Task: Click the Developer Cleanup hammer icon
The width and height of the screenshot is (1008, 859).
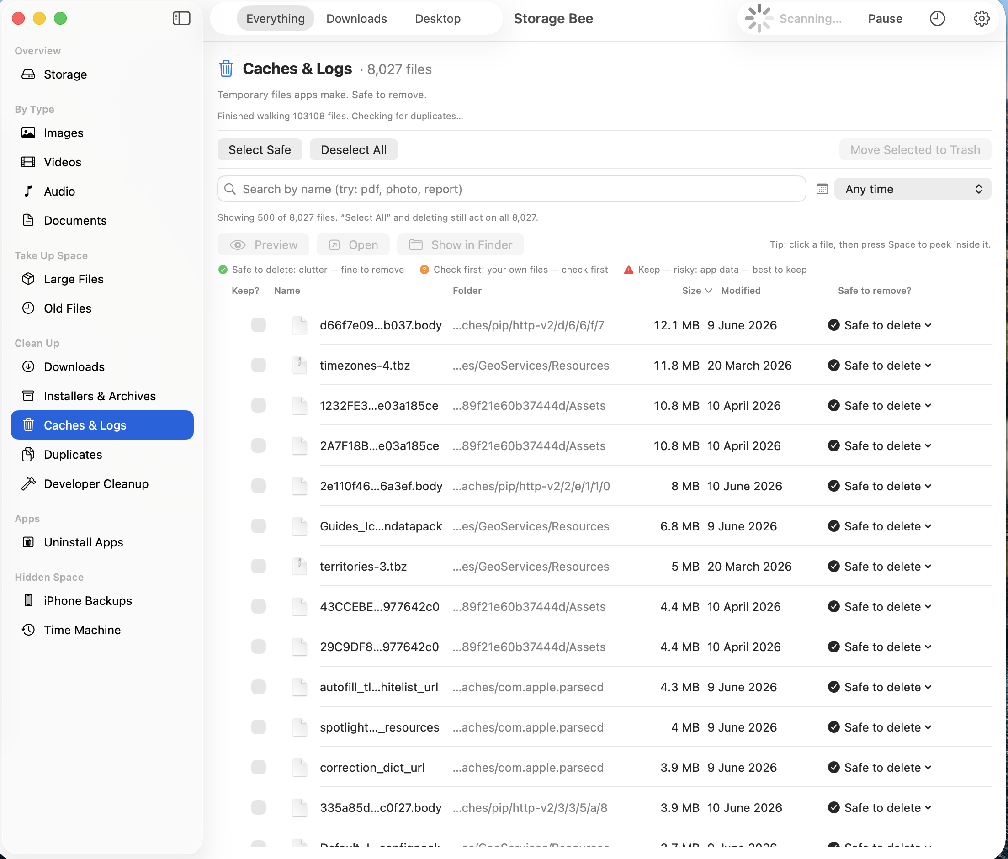Action: [x=29, y=483]
